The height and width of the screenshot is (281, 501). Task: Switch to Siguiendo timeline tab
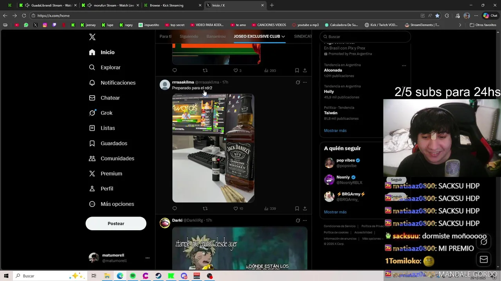[189, 36]
